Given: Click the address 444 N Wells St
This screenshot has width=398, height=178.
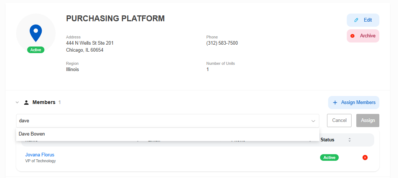Looking at the screenshot, I should tap(90, 43).
